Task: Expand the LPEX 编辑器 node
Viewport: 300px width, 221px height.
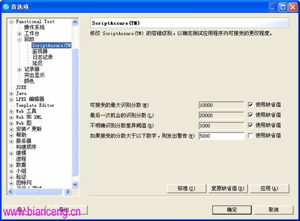Action: tap(11, 100)
